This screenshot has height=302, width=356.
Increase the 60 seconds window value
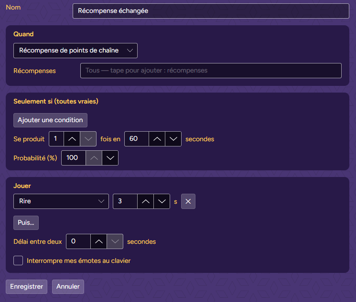[157, 139]
